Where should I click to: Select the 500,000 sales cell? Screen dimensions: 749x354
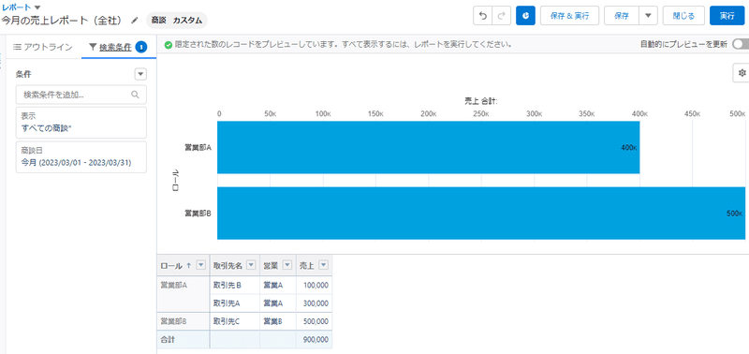tap(315, 321)
